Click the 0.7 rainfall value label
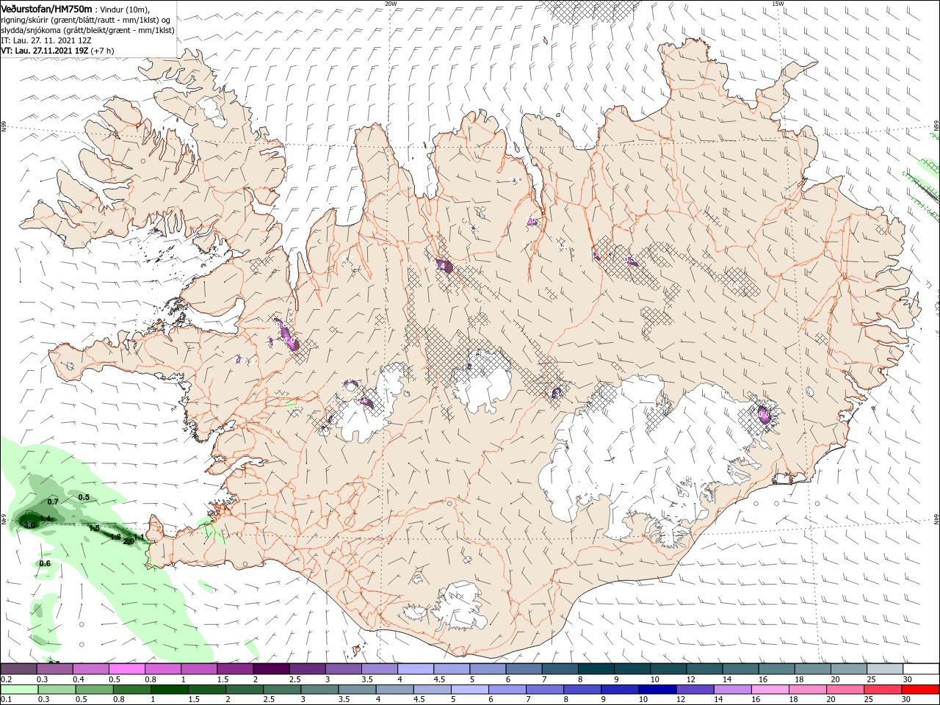 pyautogui.click(x=53, y=502)
